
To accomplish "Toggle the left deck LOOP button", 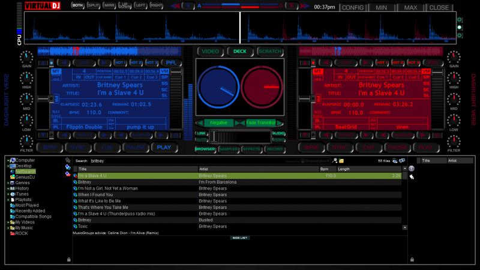I will (x=84, y=63).
